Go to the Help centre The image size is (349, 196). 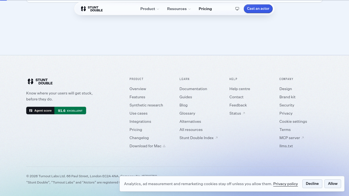240,89
